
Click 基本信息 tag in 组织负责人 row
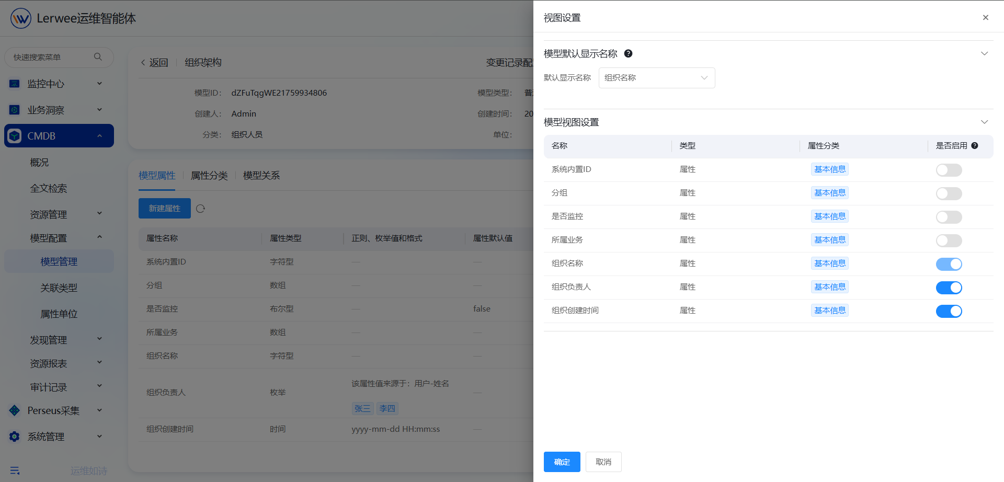[830, 287]
